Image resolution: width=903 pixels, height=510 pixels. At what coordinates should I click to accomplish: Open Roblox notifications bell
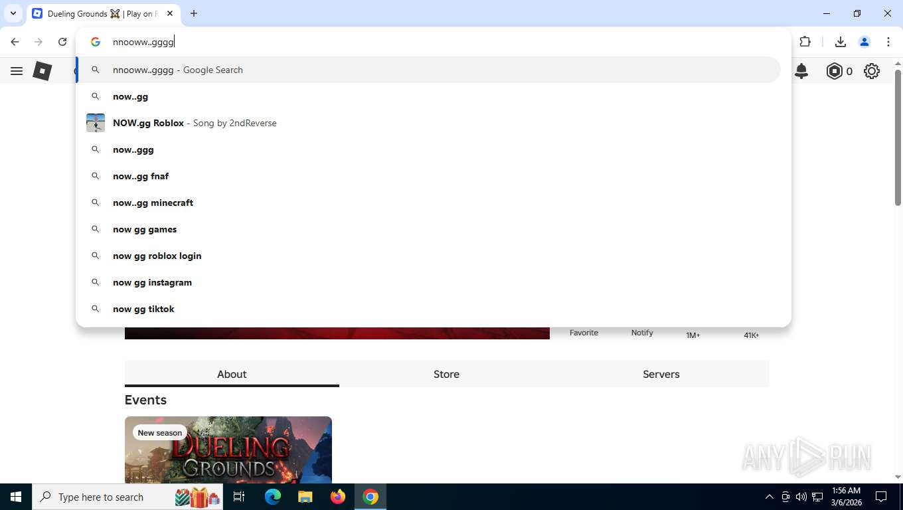[x=801, y=71]
